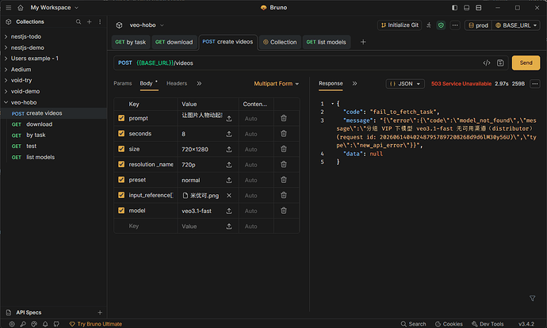Open Cookies in the status bar
The width and height of the screenshot is (547, 328).
[x=449, y=324]
